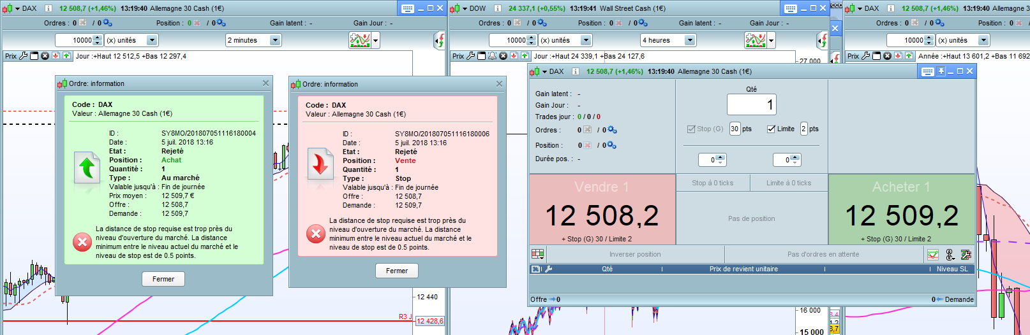The height and width of the screenshot is (335, 1030).
Task: Click the black X remove icon in left DAX Prix panel
Action: tap(45, 56)
